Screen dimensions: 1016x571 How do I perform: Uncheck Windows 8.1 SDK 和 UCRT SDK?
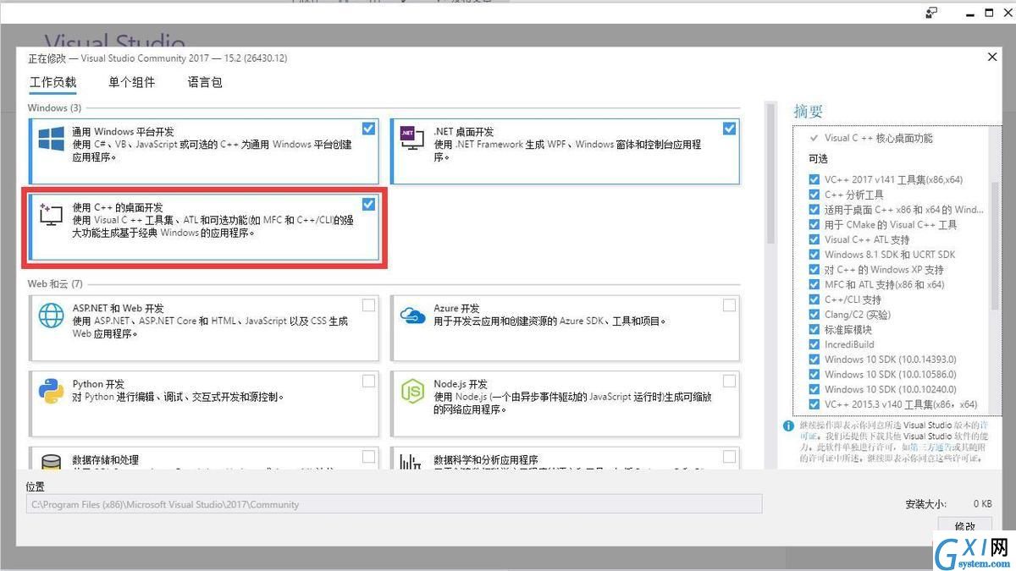[814, 255]
